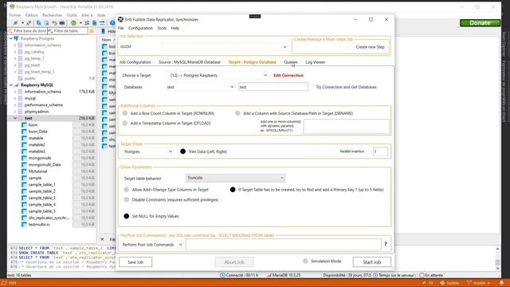Click the undo arrow in HeidiSQL toolbar
Screen dimensions: 510x287
(54, 23)
